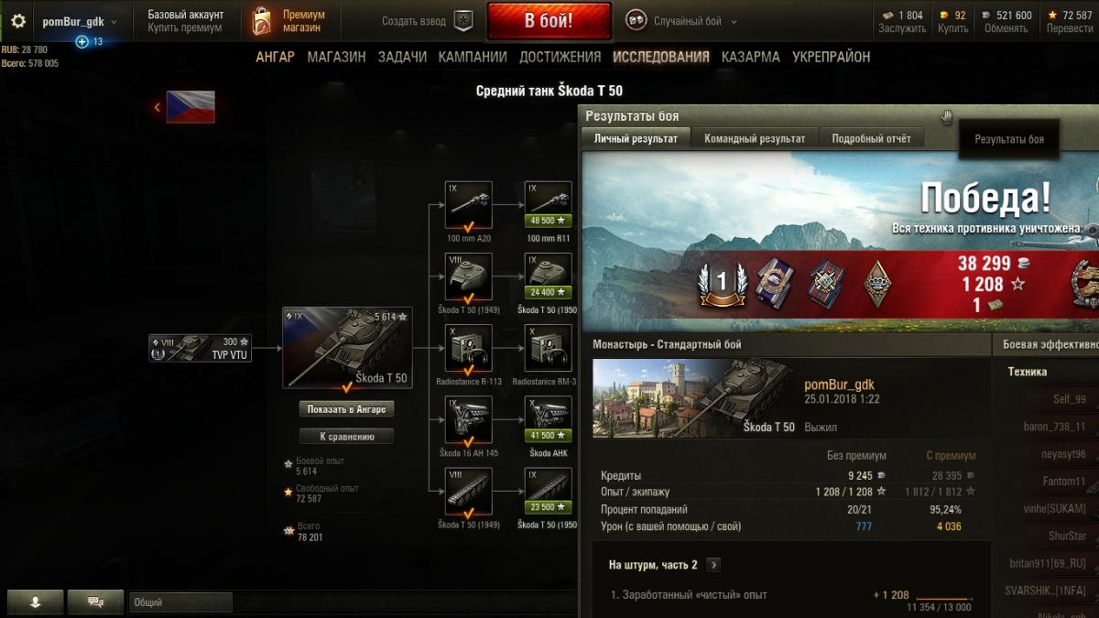Open the Подробный отчёт tab

coord(871,138)
